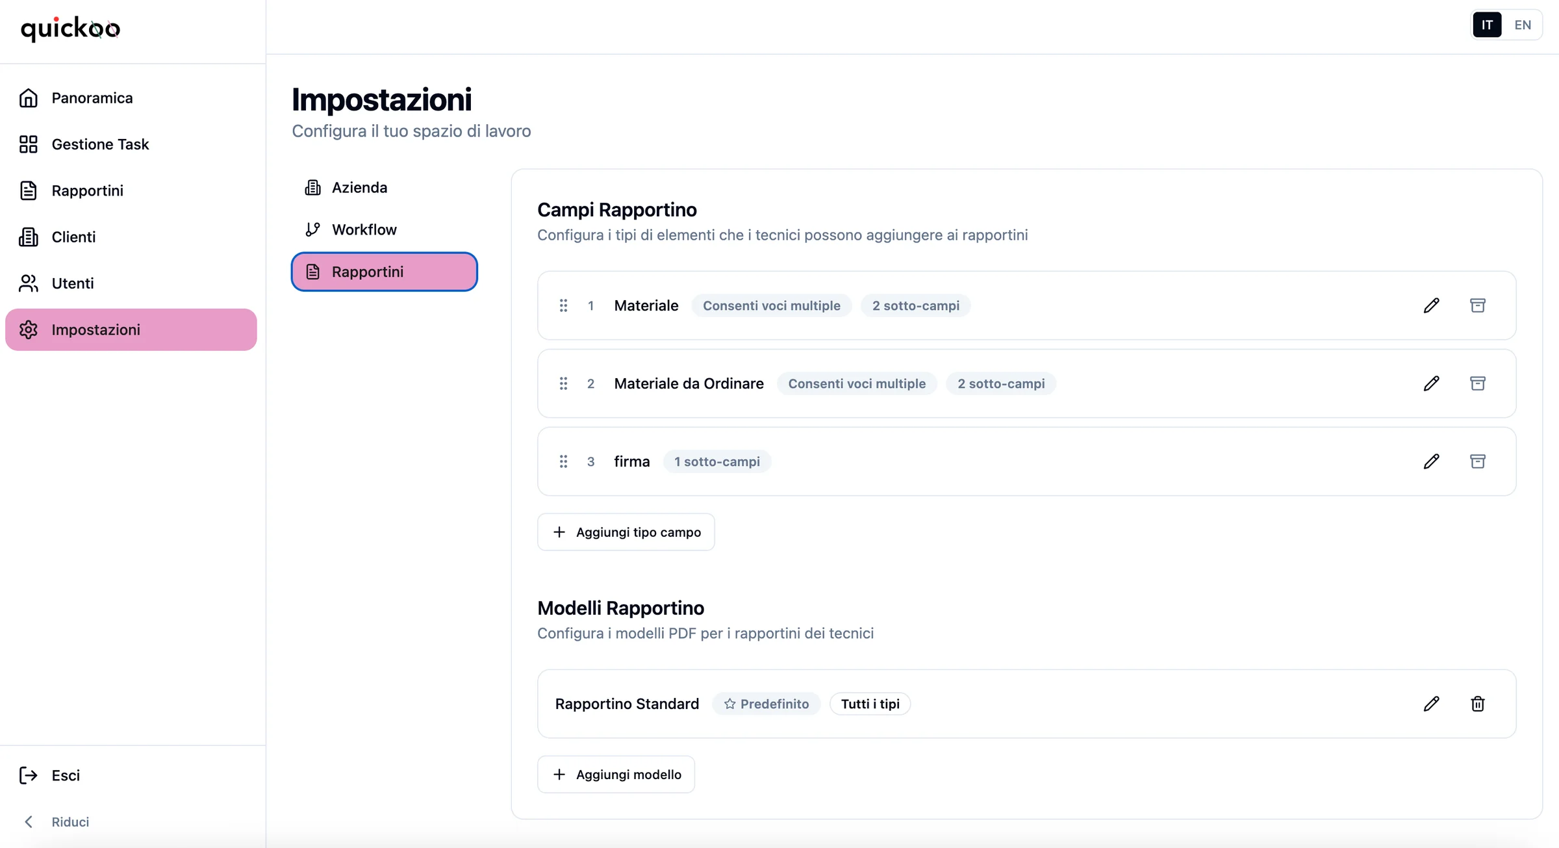Image resolution: width=1559 pixels, height=848 pixels.
Task: Archive the Materiale da Ordinare field
Action: pyautogui.click(x=1478, y=383)
